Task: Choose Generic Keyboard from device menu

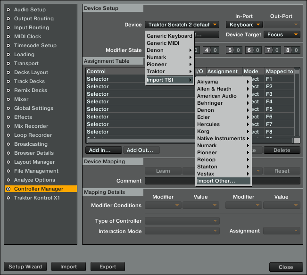Action: pos(169,36)
